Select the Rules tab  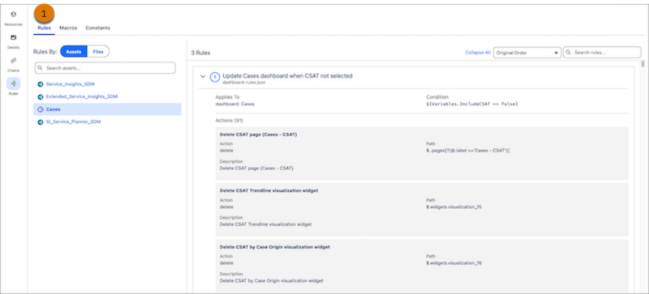[45, 28]
